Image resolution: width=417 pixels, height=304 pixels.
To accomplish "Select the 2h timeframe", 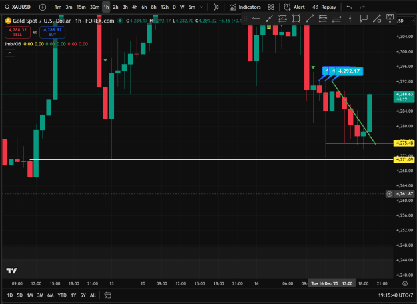I will (x=115, y=7).
